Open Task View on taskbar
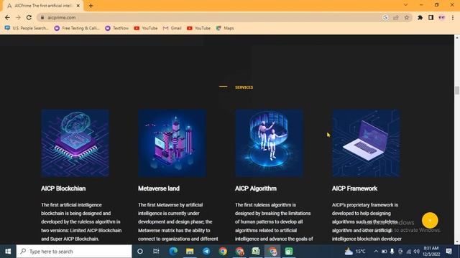Image resolution: width=460 pixels, height=258 pixels. pyautogui.click(x=156, y=252)
